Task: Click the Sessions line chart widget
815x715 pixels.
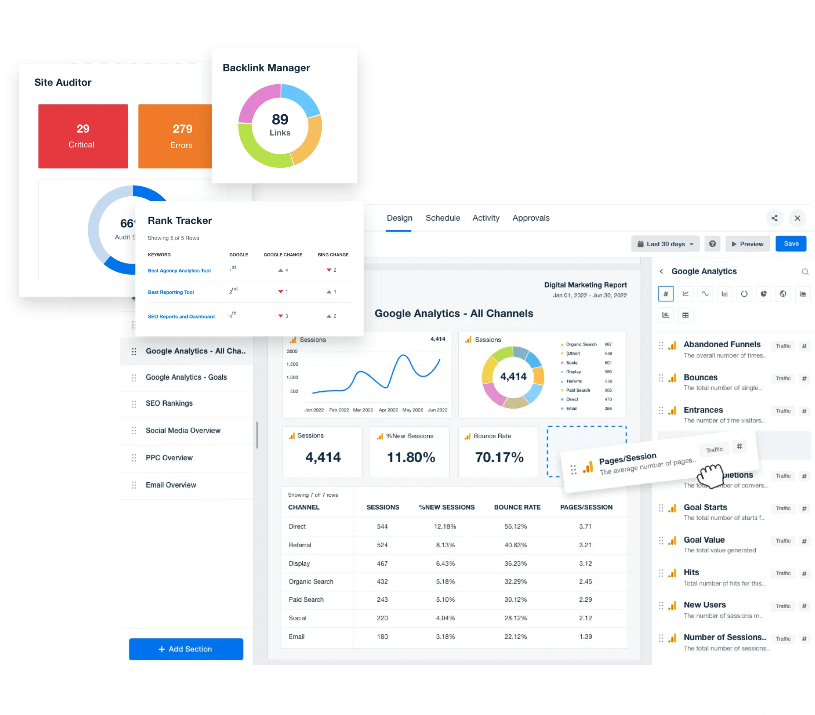Action: pyautogui.click(x=367, y=375)
